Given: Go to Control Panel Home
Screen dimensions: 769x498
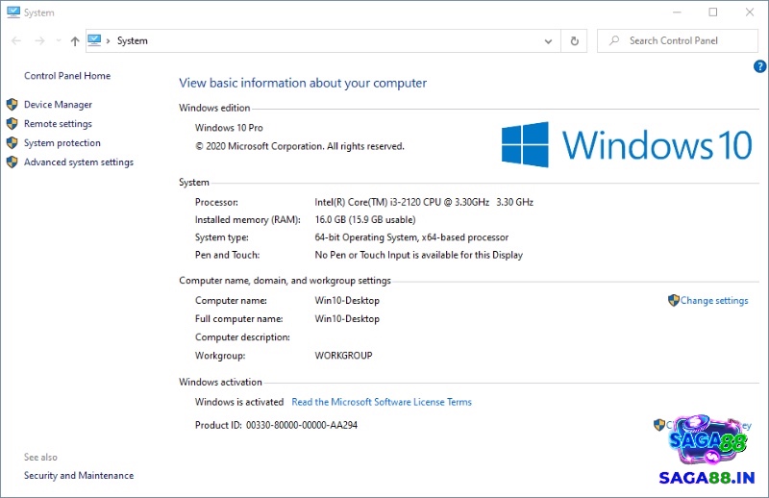Looking at the screenshot, I should coord(67,76).
